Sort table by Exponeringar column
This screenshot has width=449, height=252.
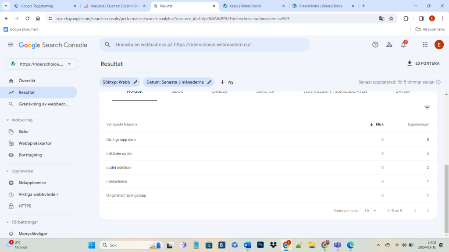pyautogui.click(x=418, y=124)
